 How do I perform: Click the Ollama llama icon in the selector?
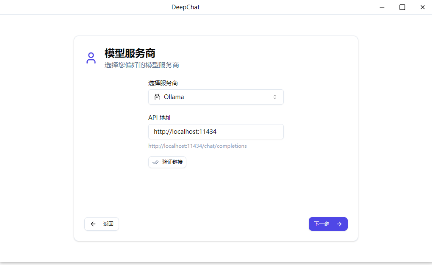point(157,97)
